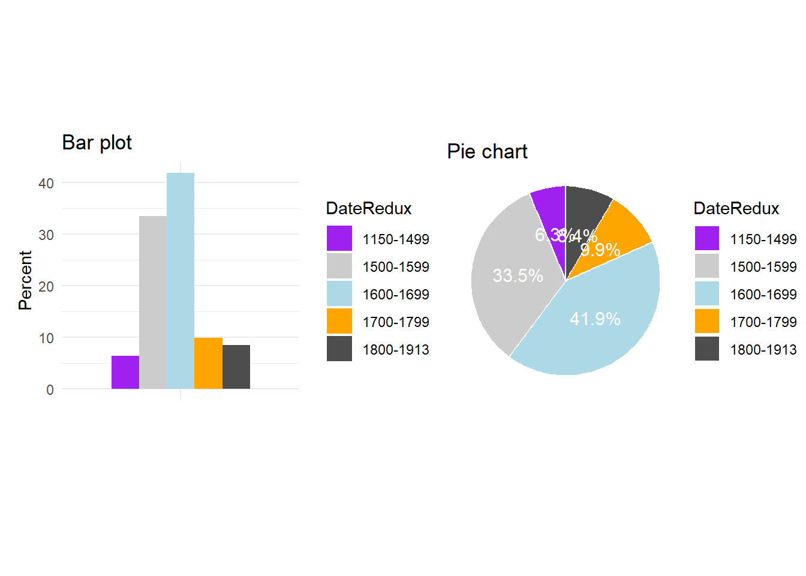Click the dark gray 1800-1913 swatch in pie chart legend
806x576 pixels.
click(706, 349)
